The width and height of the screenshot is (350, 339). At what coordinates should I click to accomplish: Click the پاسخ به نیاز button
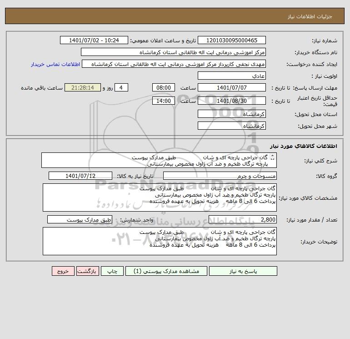coord(243,271)
